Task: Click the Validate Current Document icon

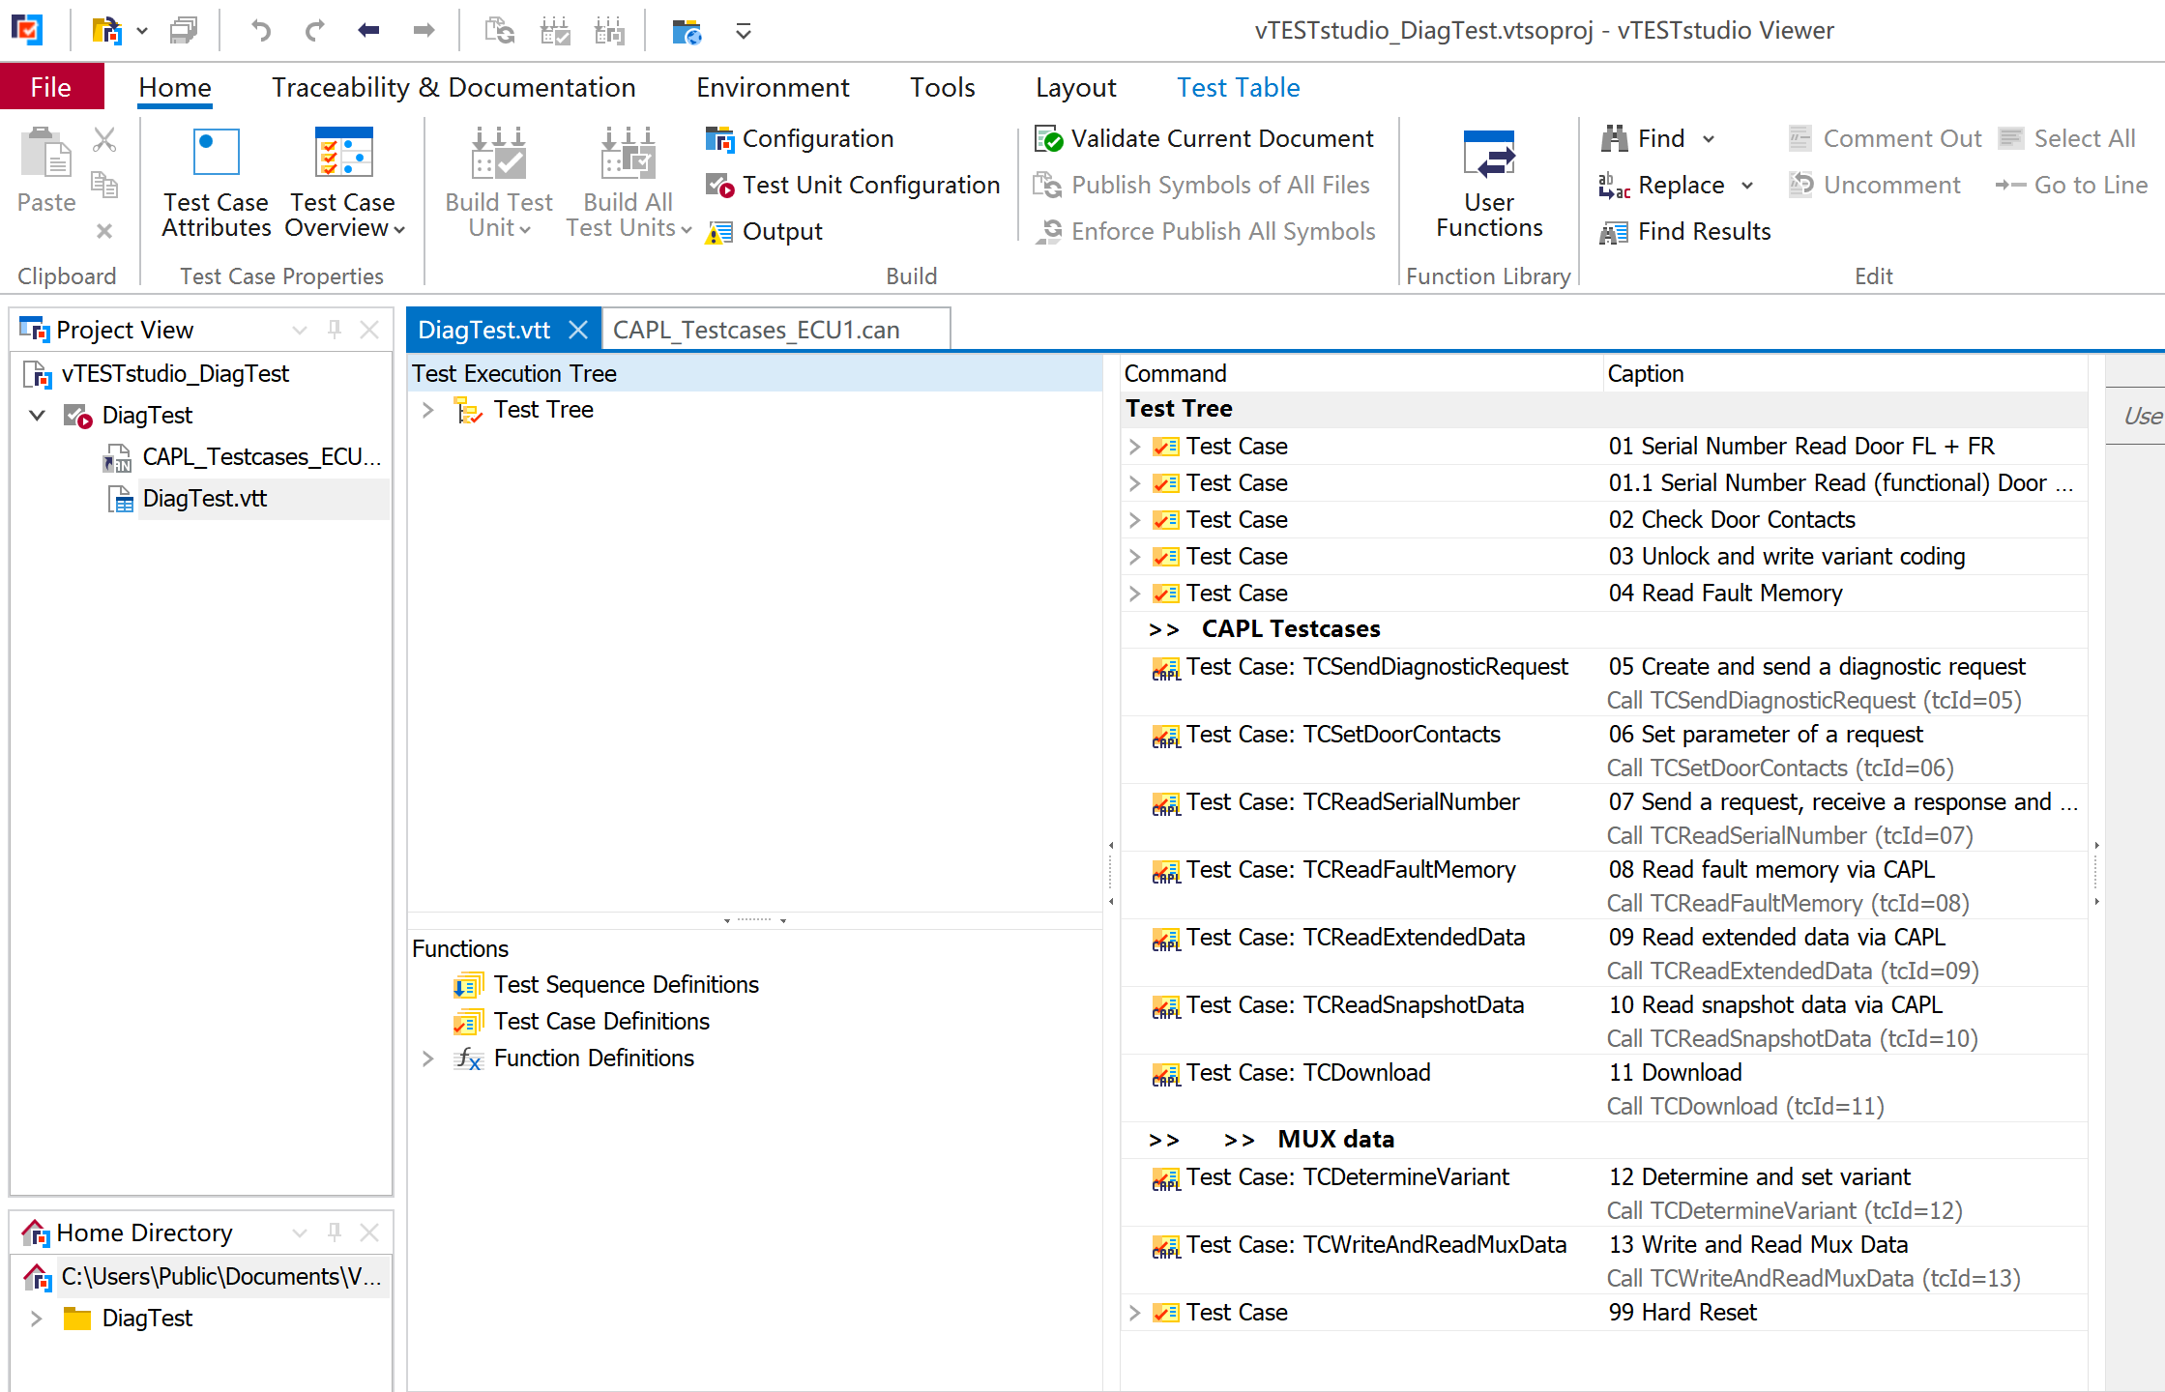Action: (x=1046, y=139)
